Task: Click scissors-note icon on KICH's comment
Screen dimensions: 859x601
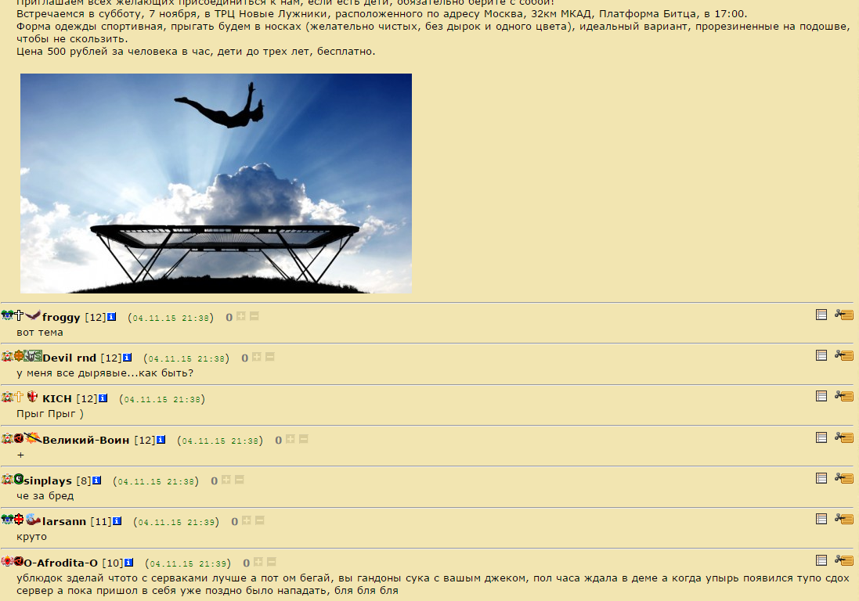Action: [844, 396]
